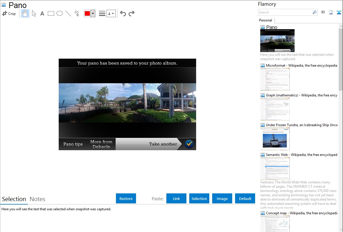Open the Personal tab

click(x=265, y=20)
